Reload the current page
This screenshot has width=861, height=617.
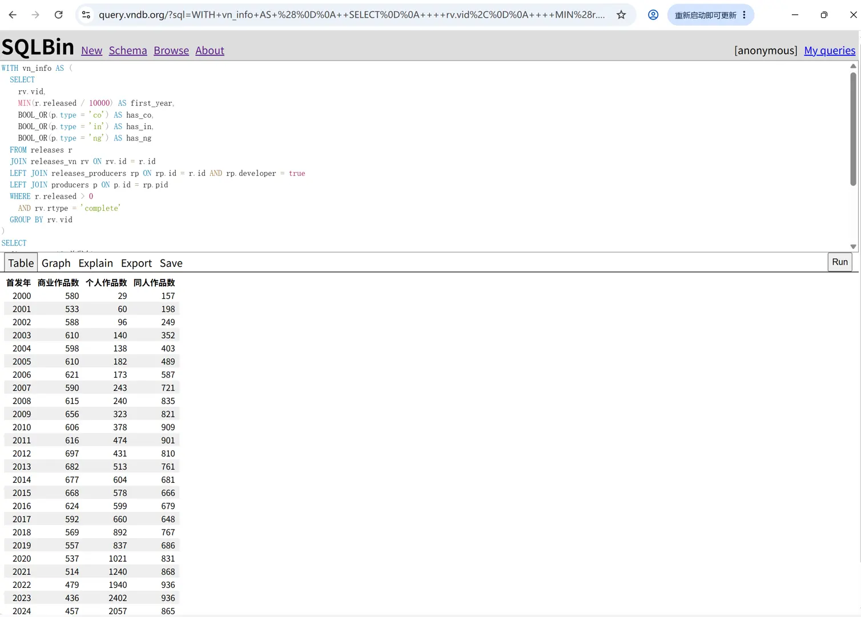pyautogui.click(x=58, y=15)
